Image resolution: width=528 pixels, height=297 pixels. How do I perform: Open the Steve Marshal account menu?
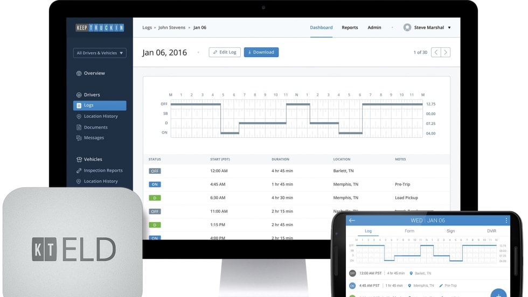coord(427,27)
